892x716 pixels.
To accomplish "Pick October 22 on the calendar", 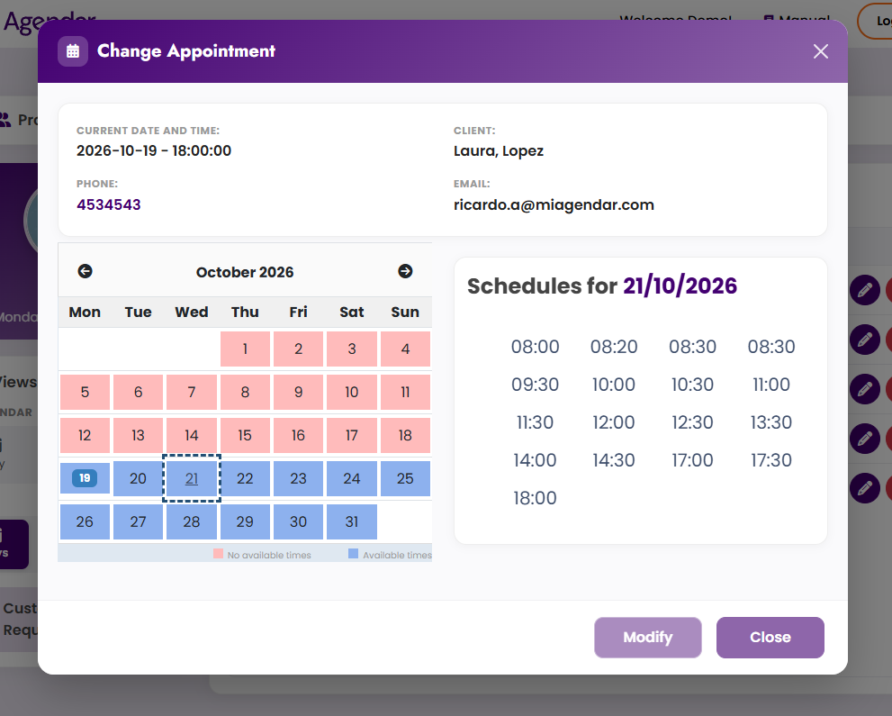I will [245, 478].
